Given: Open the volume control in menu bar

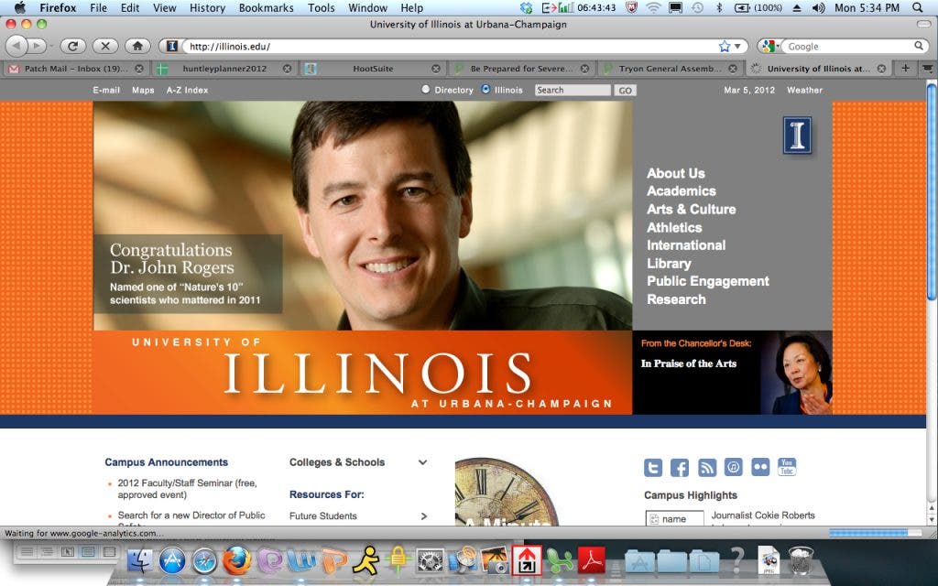Looking at the screenshot, I should [x=818, y=7].
